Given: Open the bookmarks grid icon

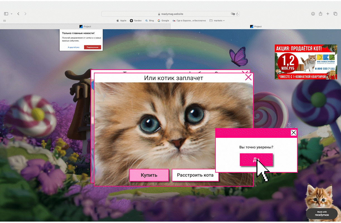Looking at the screenshot, I should tap(4, 21).
